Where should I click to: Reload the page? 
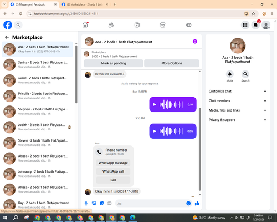pyautogui.click(x=20, y=13)
